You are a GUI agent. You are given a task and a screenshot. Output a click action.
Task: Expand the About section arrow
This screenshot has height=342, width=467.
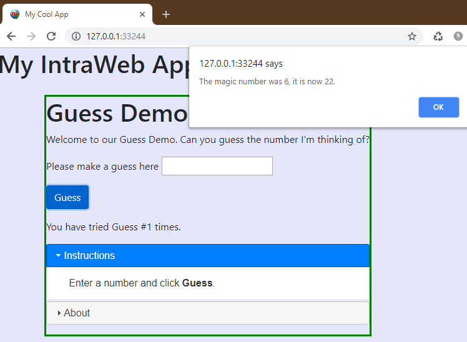(x=59, y=313)
